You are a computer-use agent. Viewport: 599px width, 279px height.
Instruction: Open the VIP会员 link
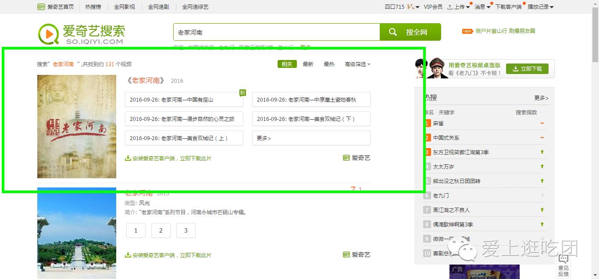click(433, 7)
